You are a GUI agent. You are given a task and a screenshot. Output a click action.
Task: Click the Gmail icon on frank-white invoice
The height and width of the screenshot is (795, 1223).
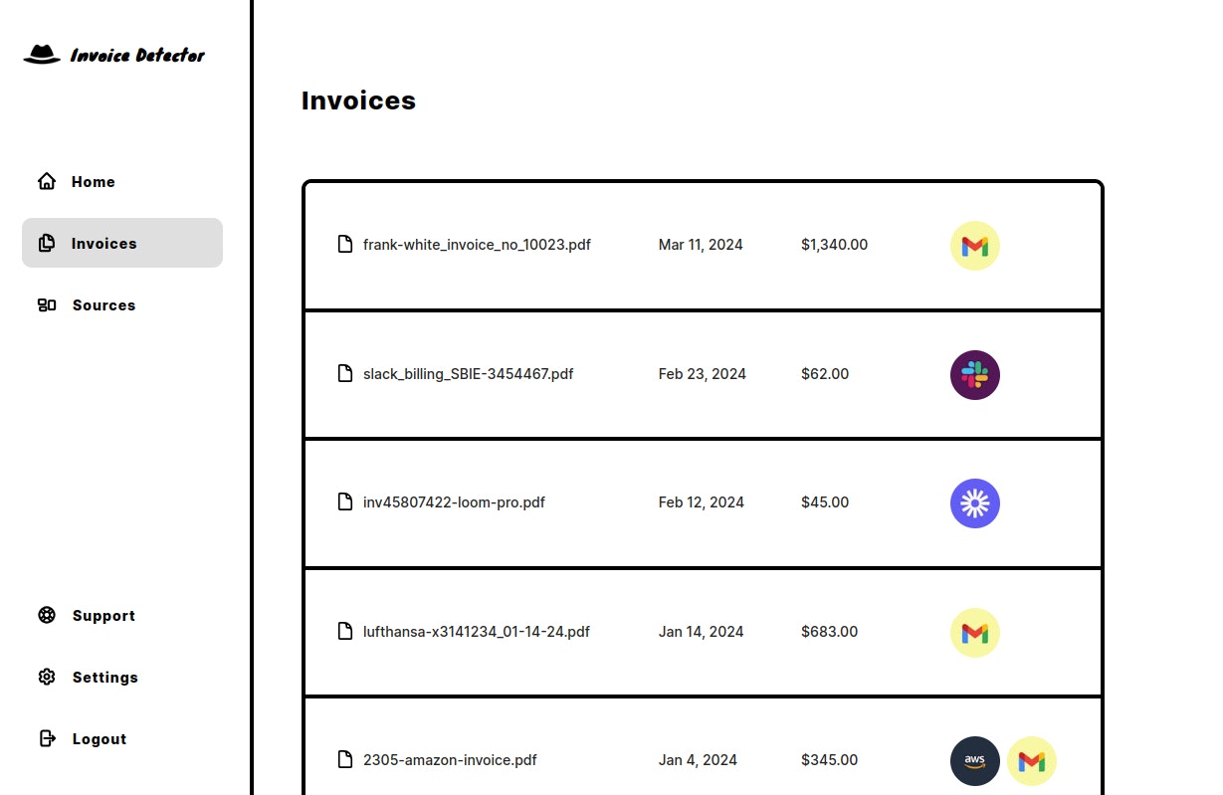click(x=975, y=246)
